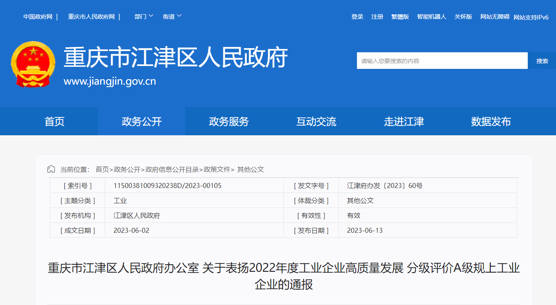Open the 中国政府网 link

(x=38, y=17)
